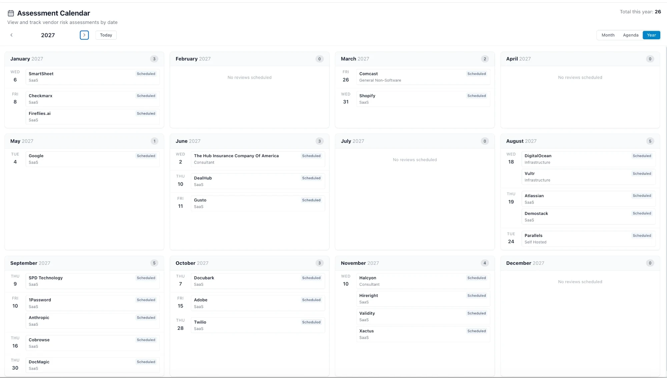Open the Vultr assessment entry

point(588,177)
